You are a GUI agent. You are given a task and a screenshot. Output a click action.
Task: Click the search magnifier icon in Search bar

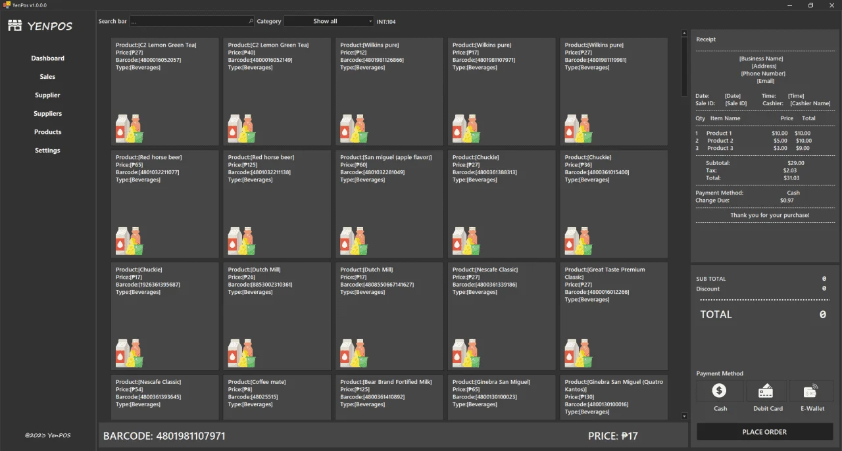(x=251, y=21)
